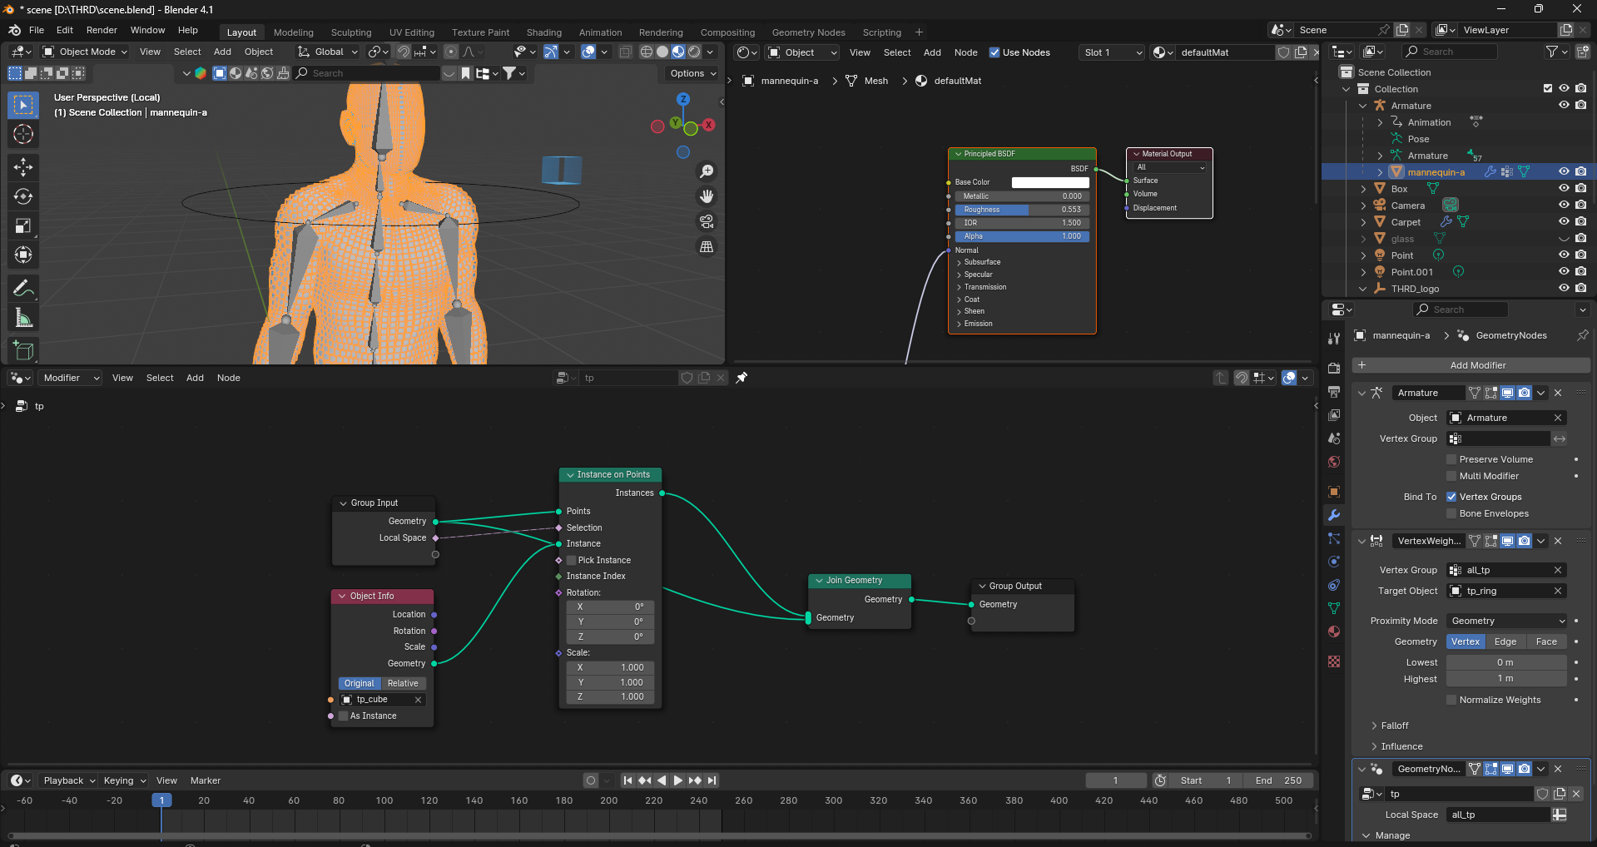
Task: Select the Measure tool
Action: (x=23, y=318)
